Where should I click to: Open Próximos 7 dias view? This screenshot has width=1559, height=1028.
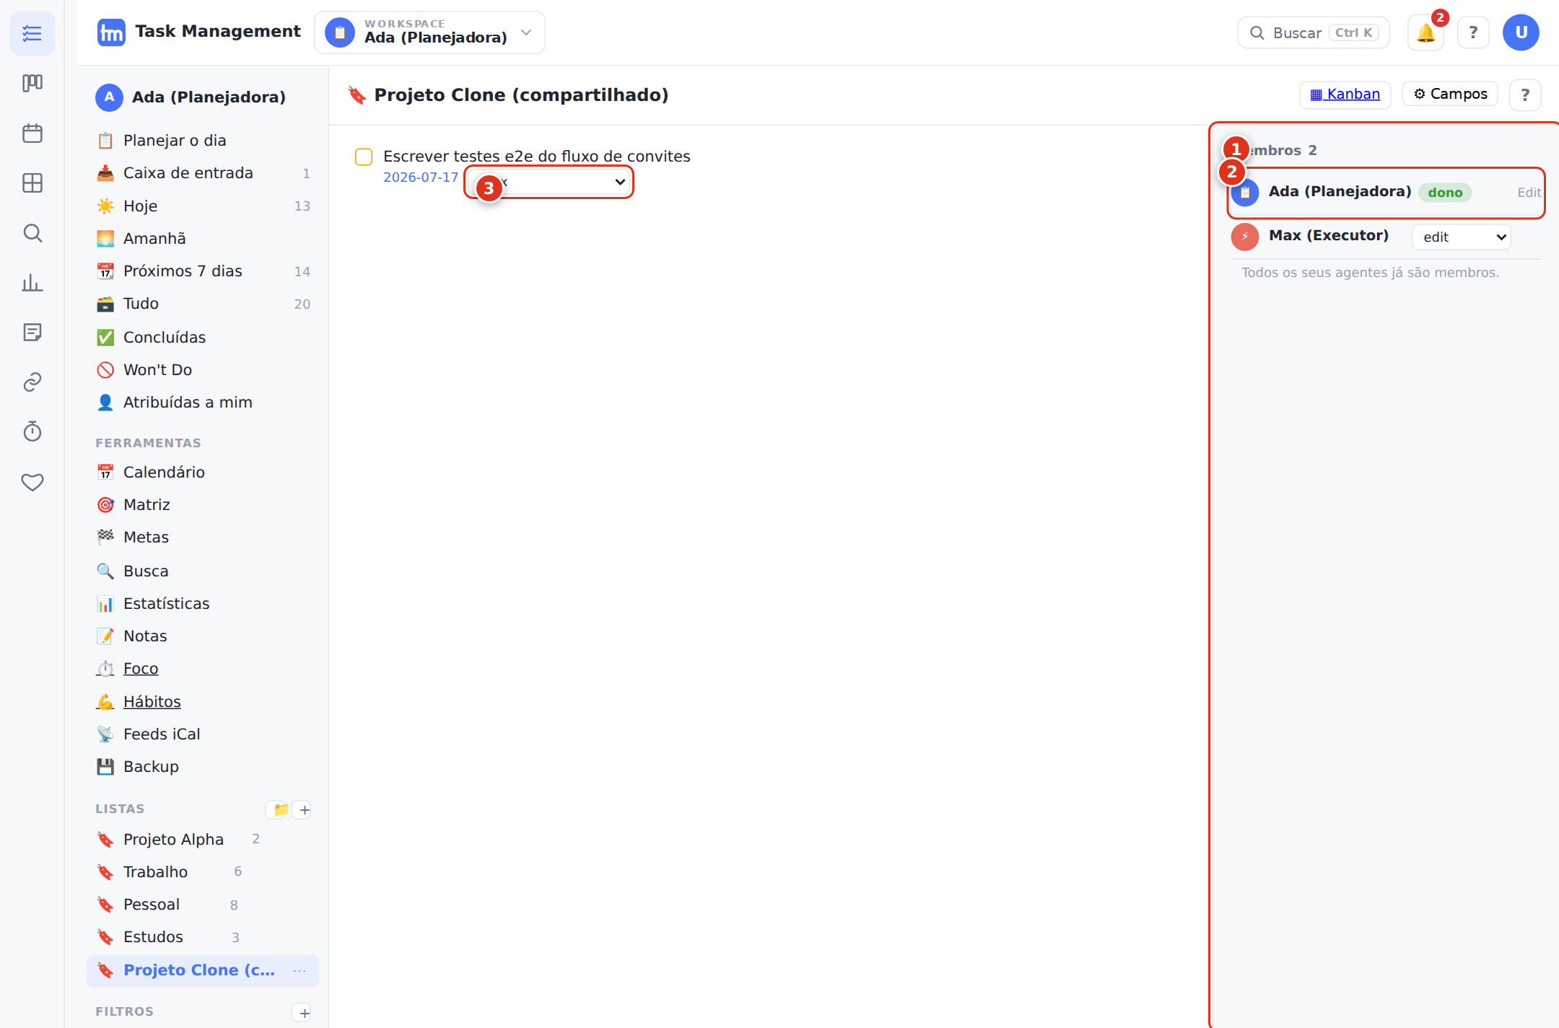[x=202, y=271]
